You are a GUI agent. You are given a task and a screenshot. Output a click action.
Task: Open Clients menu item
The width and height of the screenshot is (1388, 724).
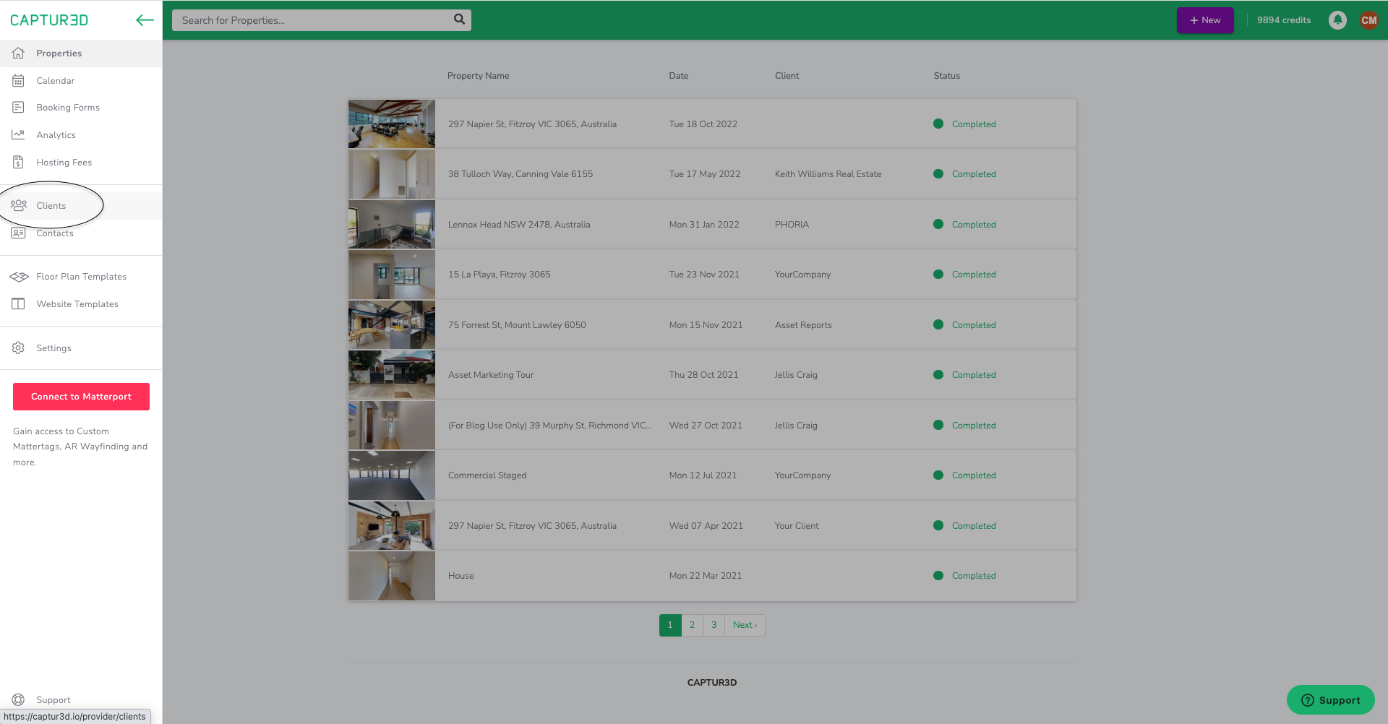[x=81, y=205]
